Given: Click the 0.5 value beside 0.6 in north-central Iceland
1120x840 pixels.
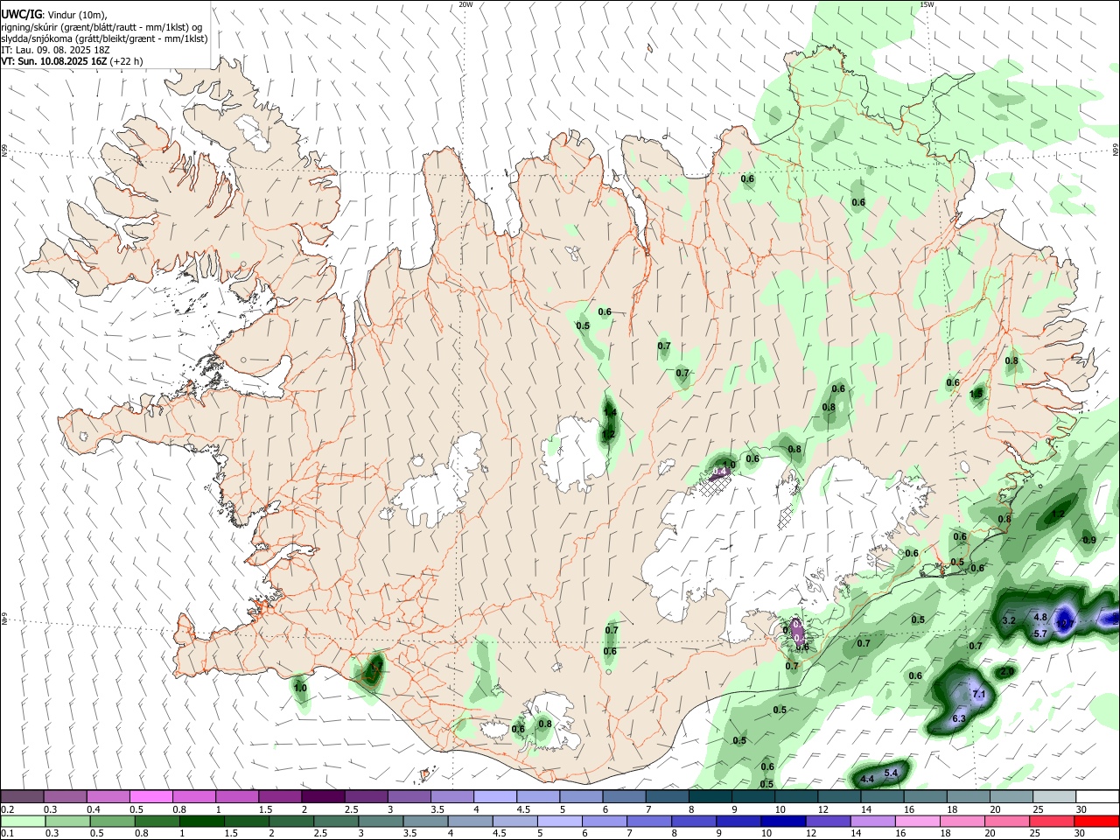Looking at the screenshot, I should point(583,325).
